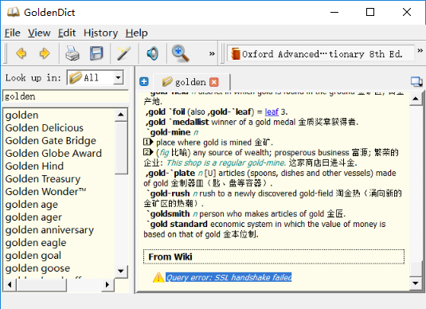Go forward with the right arrow icon

pyautogui.click(x=45, y=53)
